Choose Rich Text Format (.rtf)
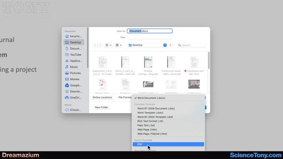 (x=168, y=121)
